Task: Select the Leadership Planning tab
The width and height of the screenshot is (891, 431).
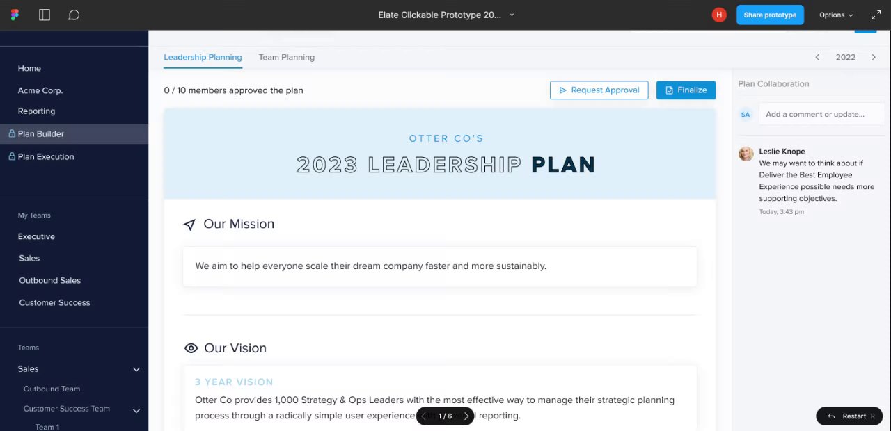Action: tap(203, 57)
